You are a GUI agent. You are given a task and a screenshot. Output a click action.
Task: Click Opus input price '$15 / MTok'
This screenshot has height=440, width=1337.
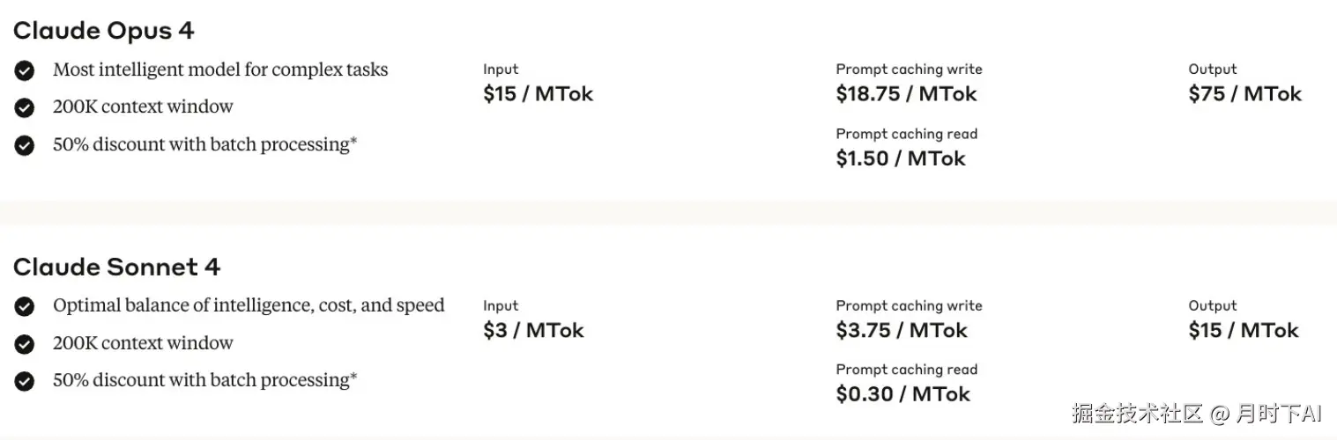pos(538,94)
